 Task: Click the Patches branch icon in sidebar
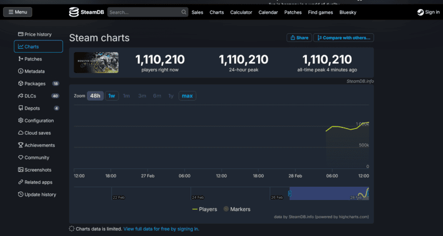[20, 59]
